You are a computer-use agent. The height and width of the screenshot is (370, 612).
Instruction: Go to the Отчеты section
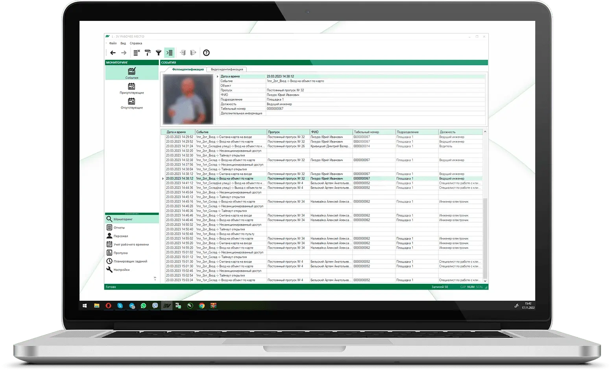click(x=119, y=228)
